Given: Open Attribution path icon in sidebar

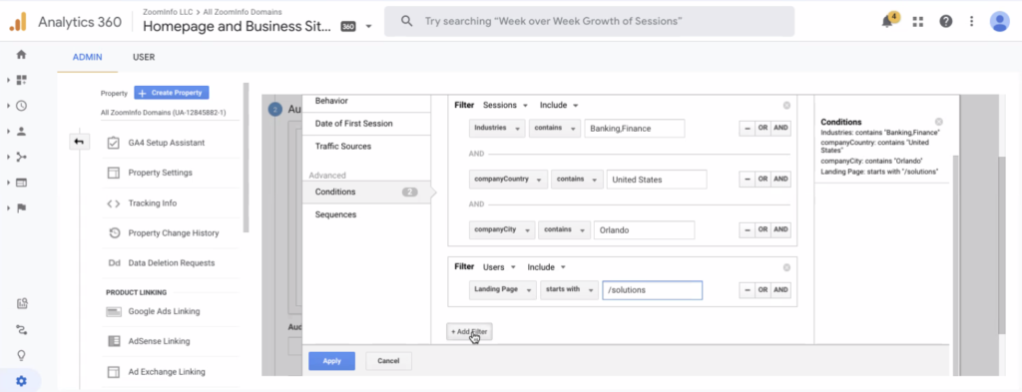Looking at the screenshot, I should (x=22, y=329).
